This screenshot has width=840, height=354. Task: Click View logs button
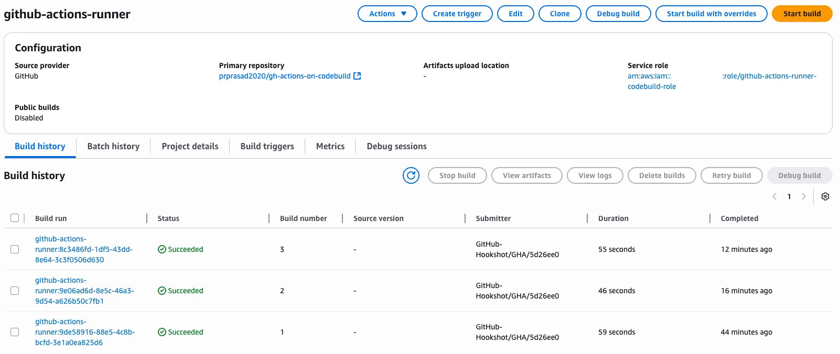[x=595, y=175]
